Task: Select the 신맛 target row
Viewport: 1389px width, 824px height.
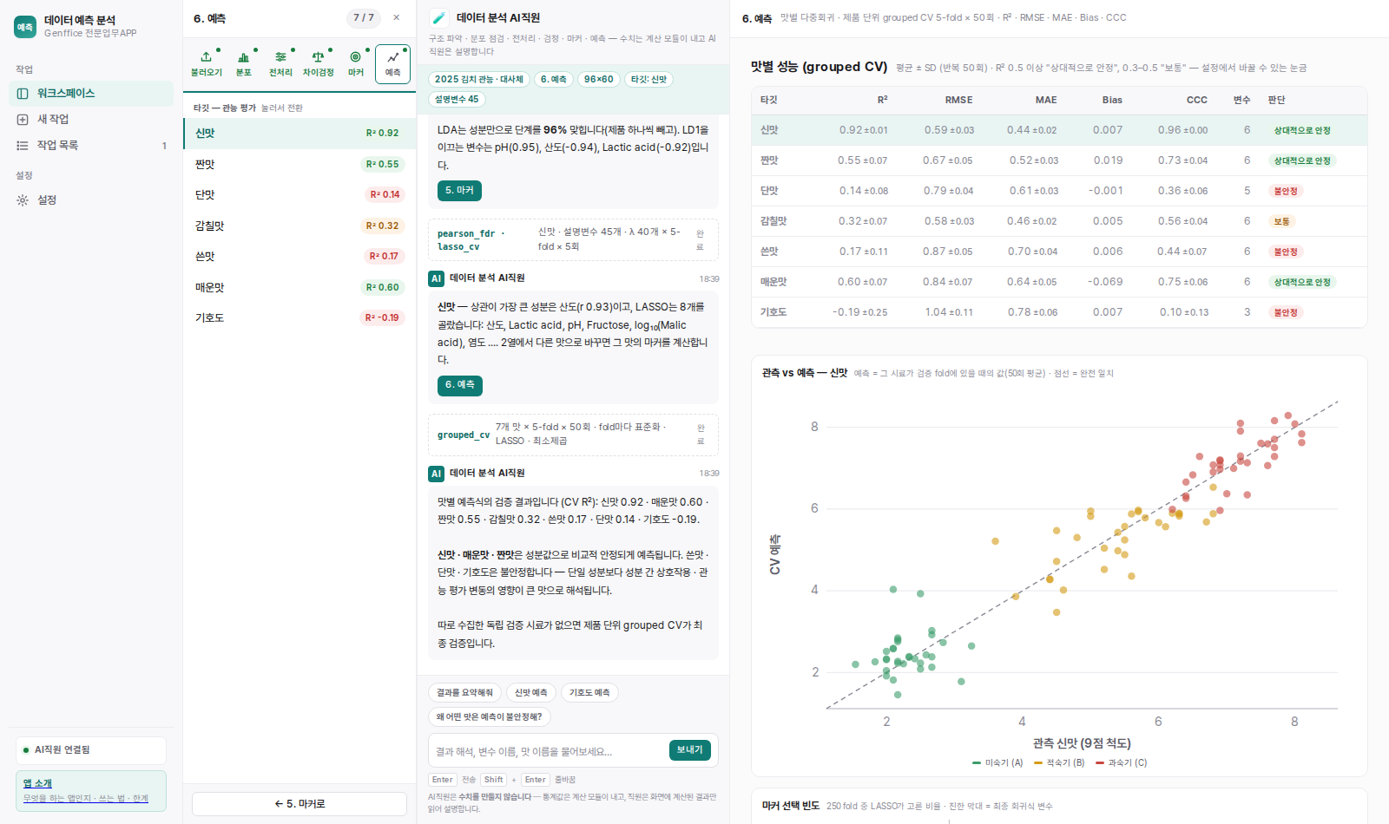Action: click(x=300, y=133)
